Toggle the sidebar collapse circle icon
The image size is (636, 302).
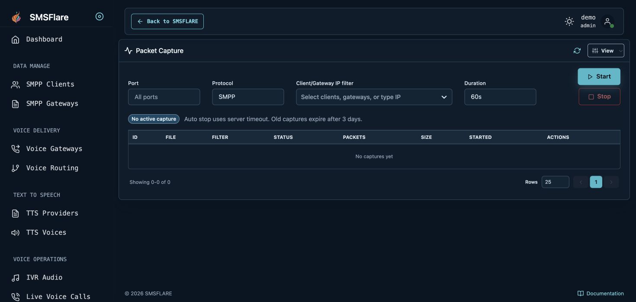click(x=100, y=17)
